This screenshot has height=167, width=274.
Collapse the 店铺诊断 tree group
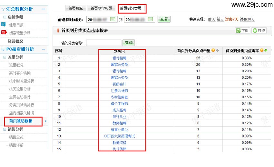coord(5,17)
